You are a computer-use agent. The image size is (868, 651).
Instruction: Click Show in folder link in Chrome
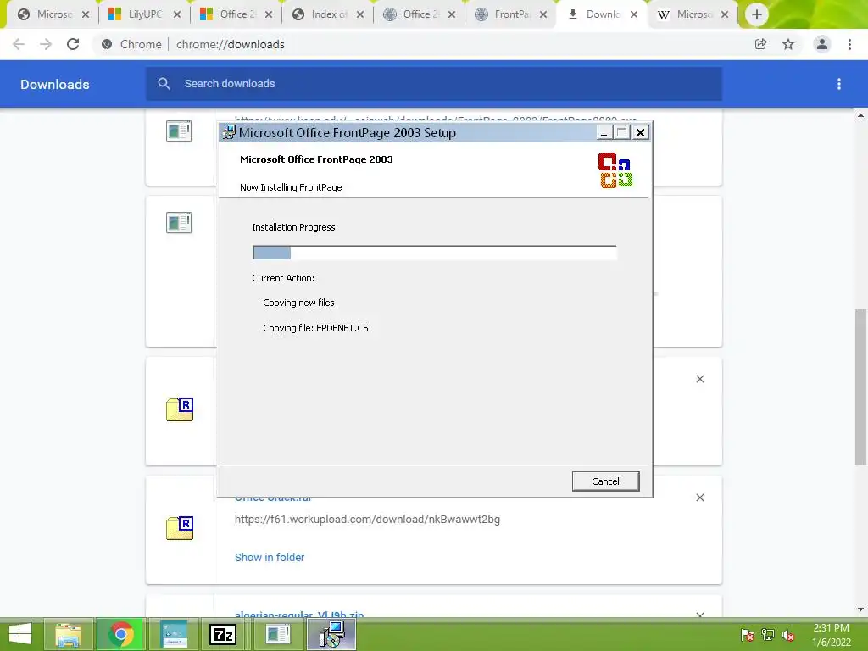269,558
